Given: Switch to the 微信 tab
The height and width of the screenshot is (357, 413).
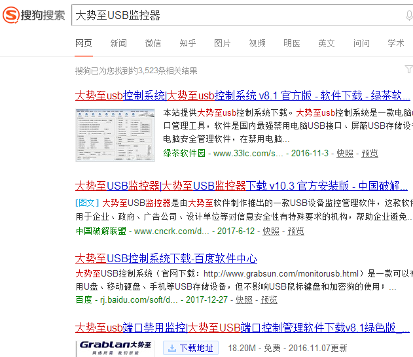Looking at the screenshot, I should (153, 43).
